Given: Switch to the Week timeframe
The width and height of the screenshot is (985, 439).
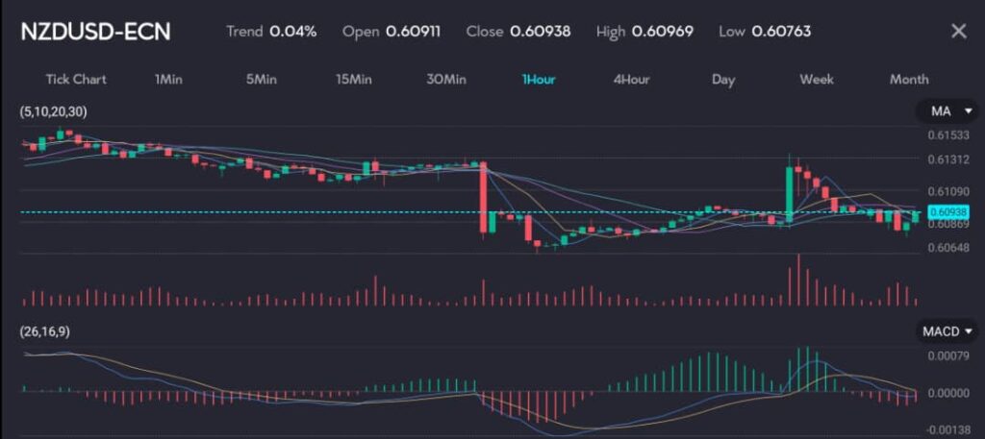Looking at the screenshot, I should click(817, 79).
